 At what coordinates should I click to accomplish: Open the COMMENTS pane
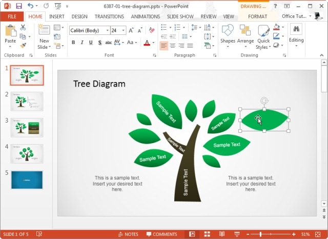[162, 234]
